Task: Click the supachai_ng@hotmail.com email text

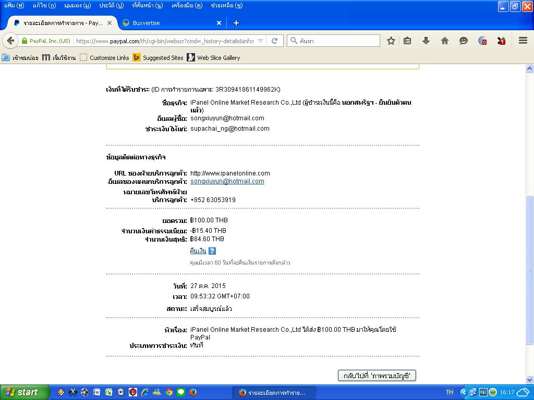Action: tap(230, 129)
